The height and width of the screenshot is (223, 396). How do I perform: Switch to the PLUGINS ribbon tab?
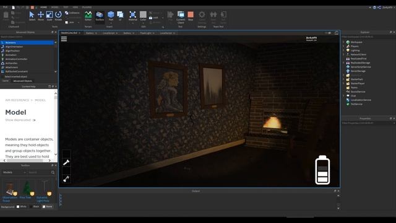point(87,7)
